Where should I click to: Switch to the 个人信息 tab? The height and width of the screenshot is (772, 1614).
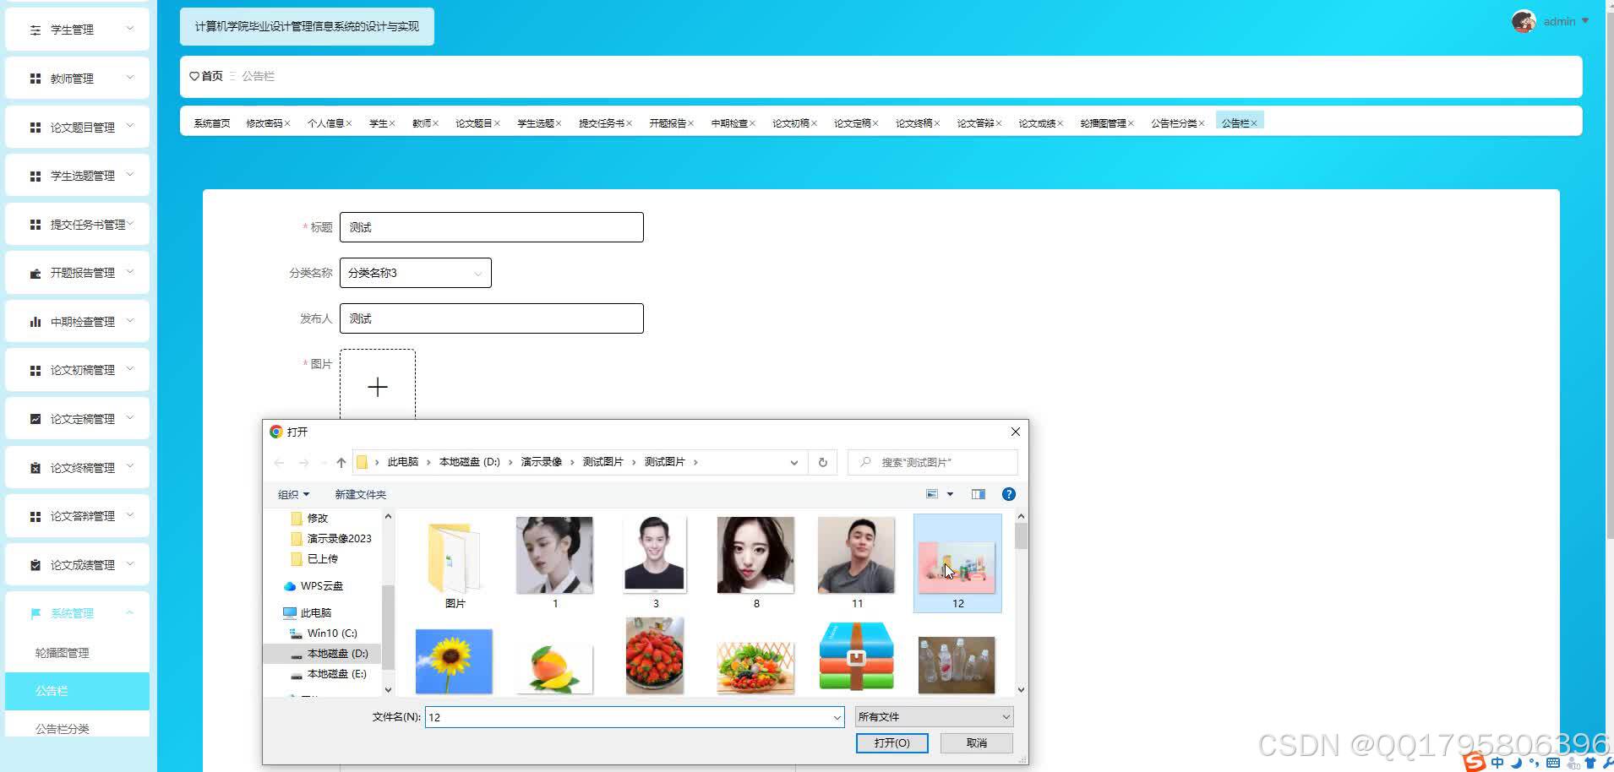325,123
